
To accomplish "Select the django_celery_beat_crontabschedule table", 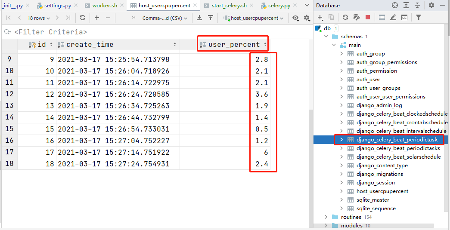I will pyautogui.click(x=402, y=122).
